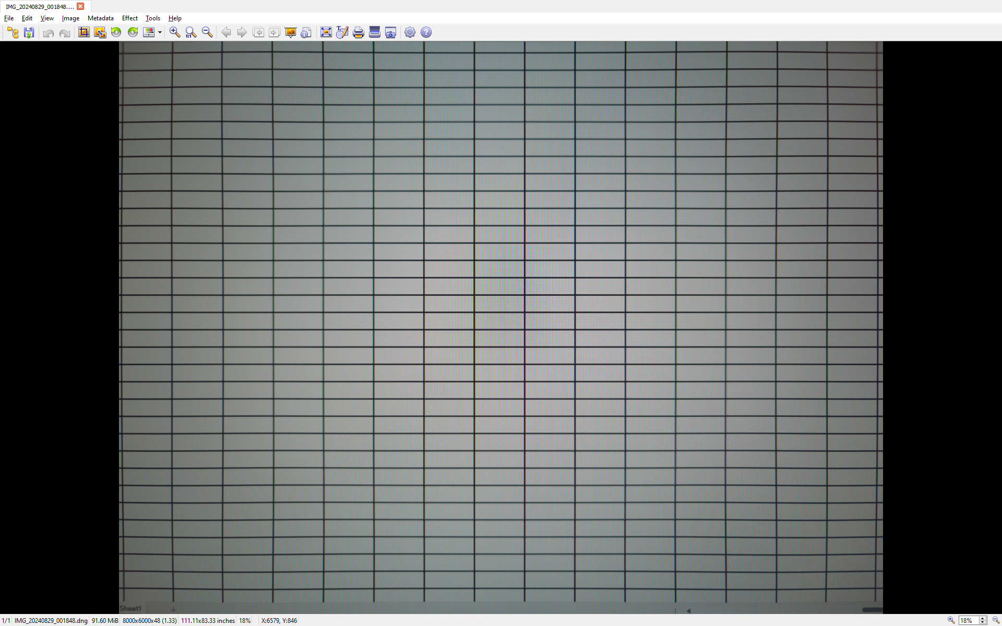
Task: Start the slideshow icon
Action: [291, 32]
